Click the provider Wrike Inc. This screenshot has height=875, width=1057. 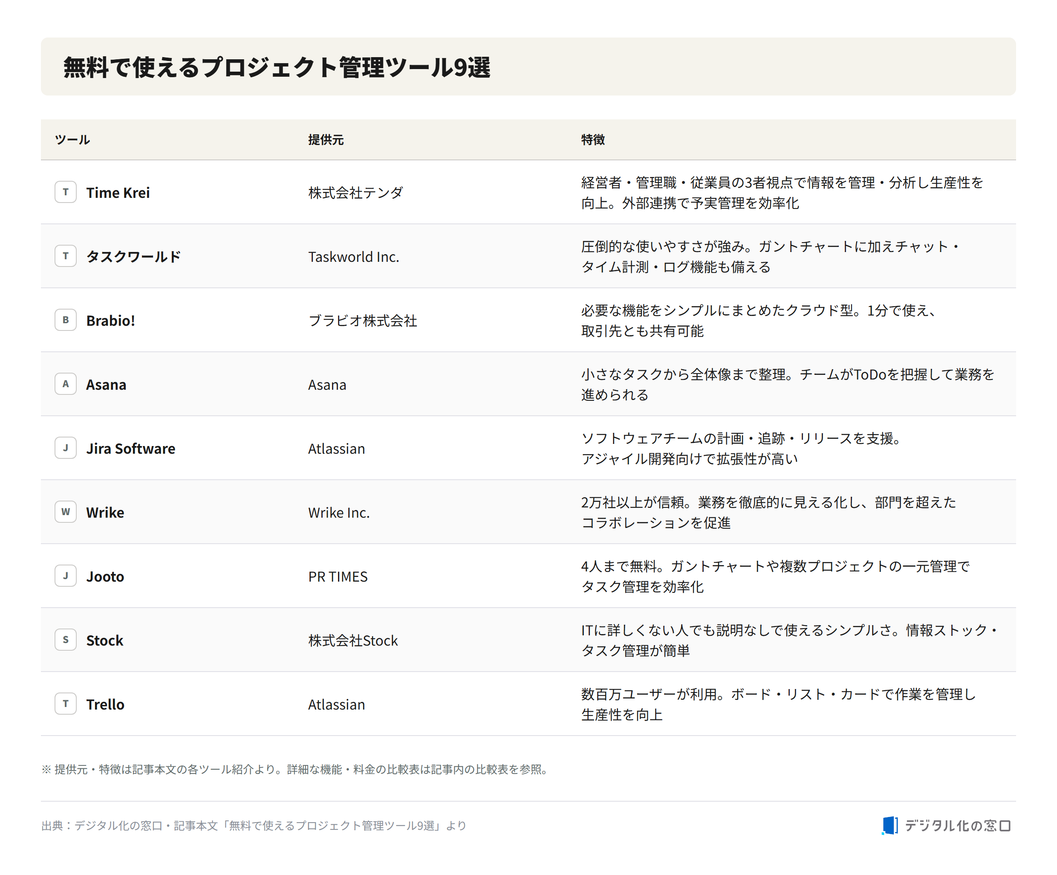pyautogui.click(x=339, y=512)
